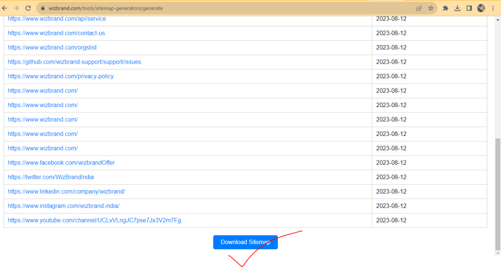Viewport: 501px width, 267px height.
Task: Open Chrome three-dot menu
Action: (493, 8)
